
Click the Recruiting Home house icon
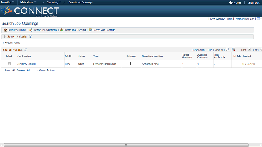[x=5, y=30]
